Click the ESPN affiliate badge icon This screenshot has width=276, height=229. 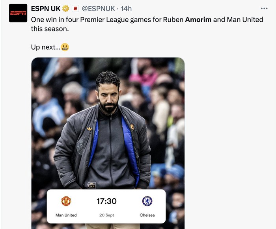(75, 8)
